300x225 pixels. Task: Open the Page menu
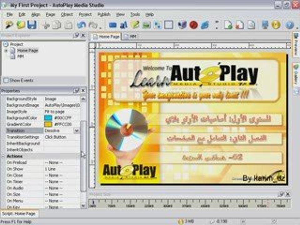pyautogui.click(x=51, y=15)
